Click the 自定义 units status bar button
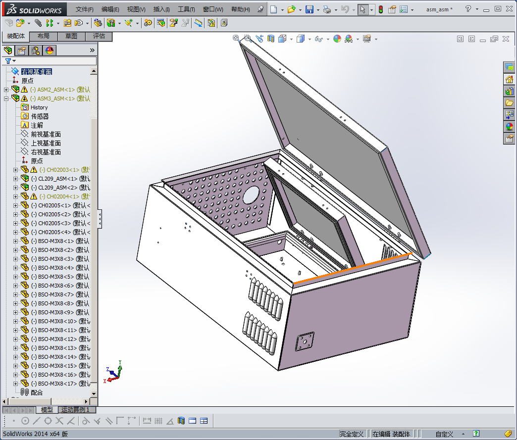Viewport: 517px width, 440px height. pyautogui.click(x=444, y=434)
